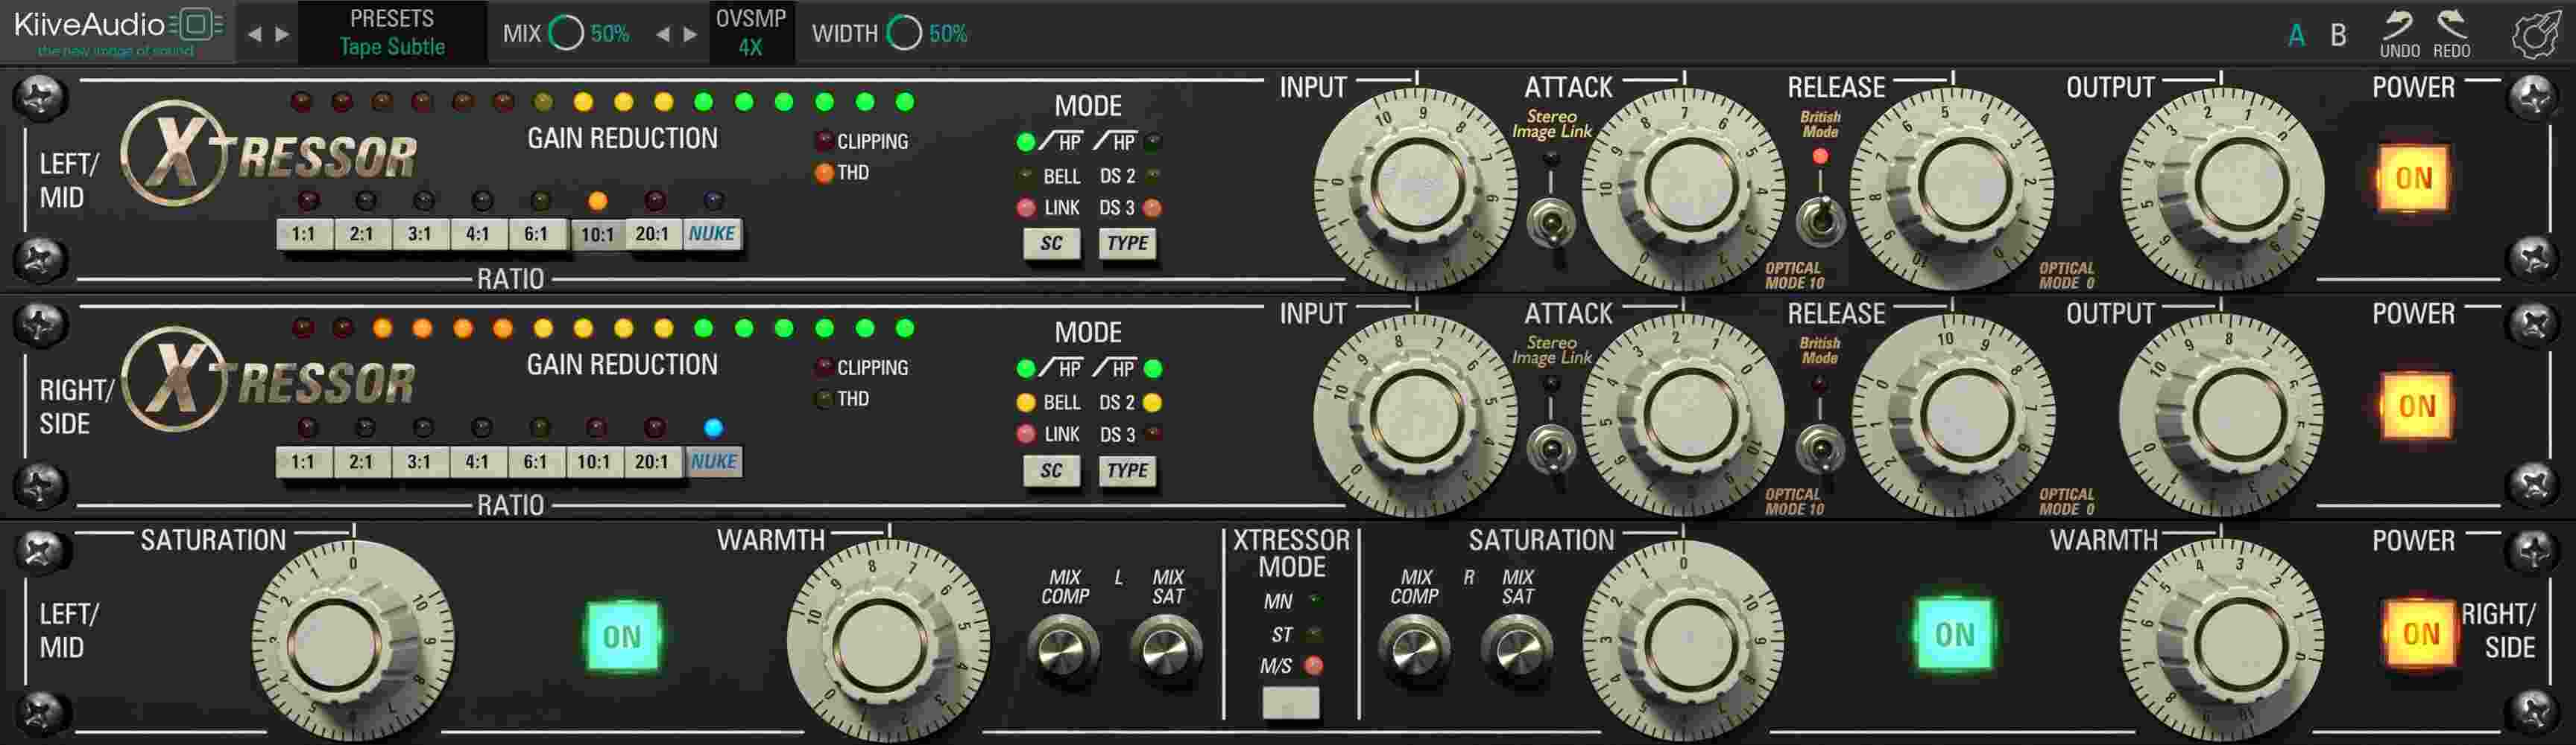This screenshot has height=745, width=2576.
Task: Select previous preset arrow
Action: [255, 34]
